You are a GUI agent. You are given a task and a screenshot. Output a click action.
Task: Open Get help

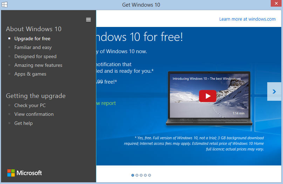coord(23,123)
